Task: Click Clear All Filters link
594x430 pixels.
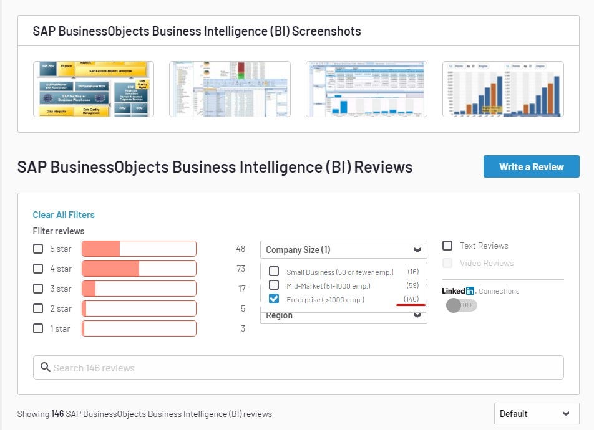Action: pos(64,215)
